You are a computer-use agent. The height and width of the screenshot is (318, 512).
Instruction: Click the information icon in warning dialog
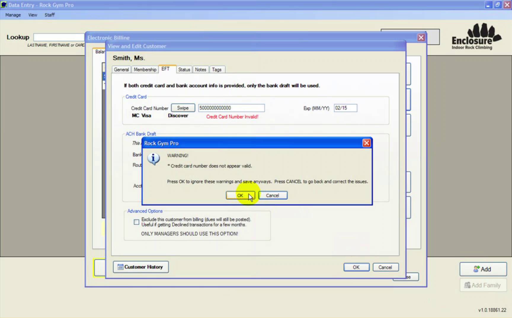tap(153, 159)
